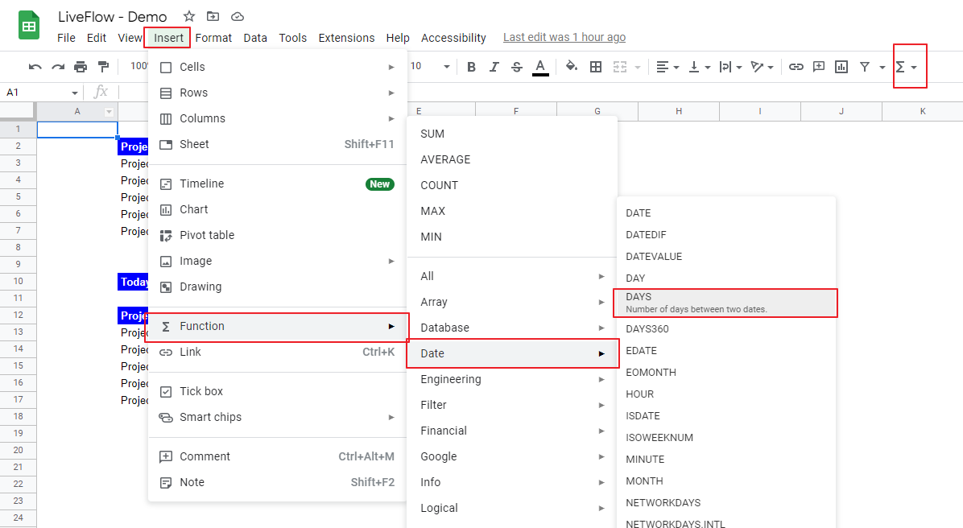Open horizontal align dropdown

point(667,67)
